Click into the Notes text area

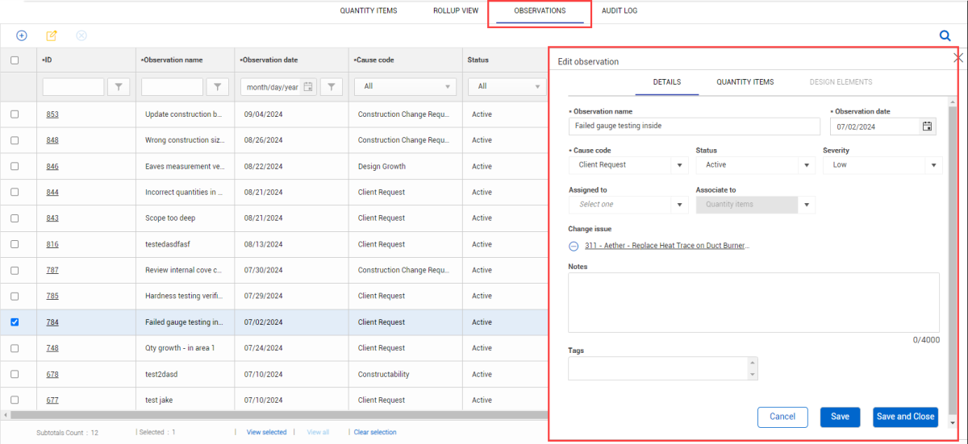coord(753,302)
